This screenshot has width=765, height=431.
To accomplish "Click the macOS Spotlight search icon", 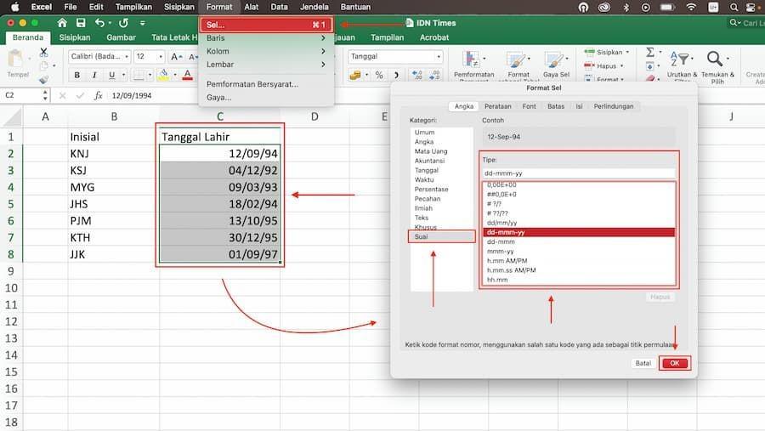I will pos(734,8).
